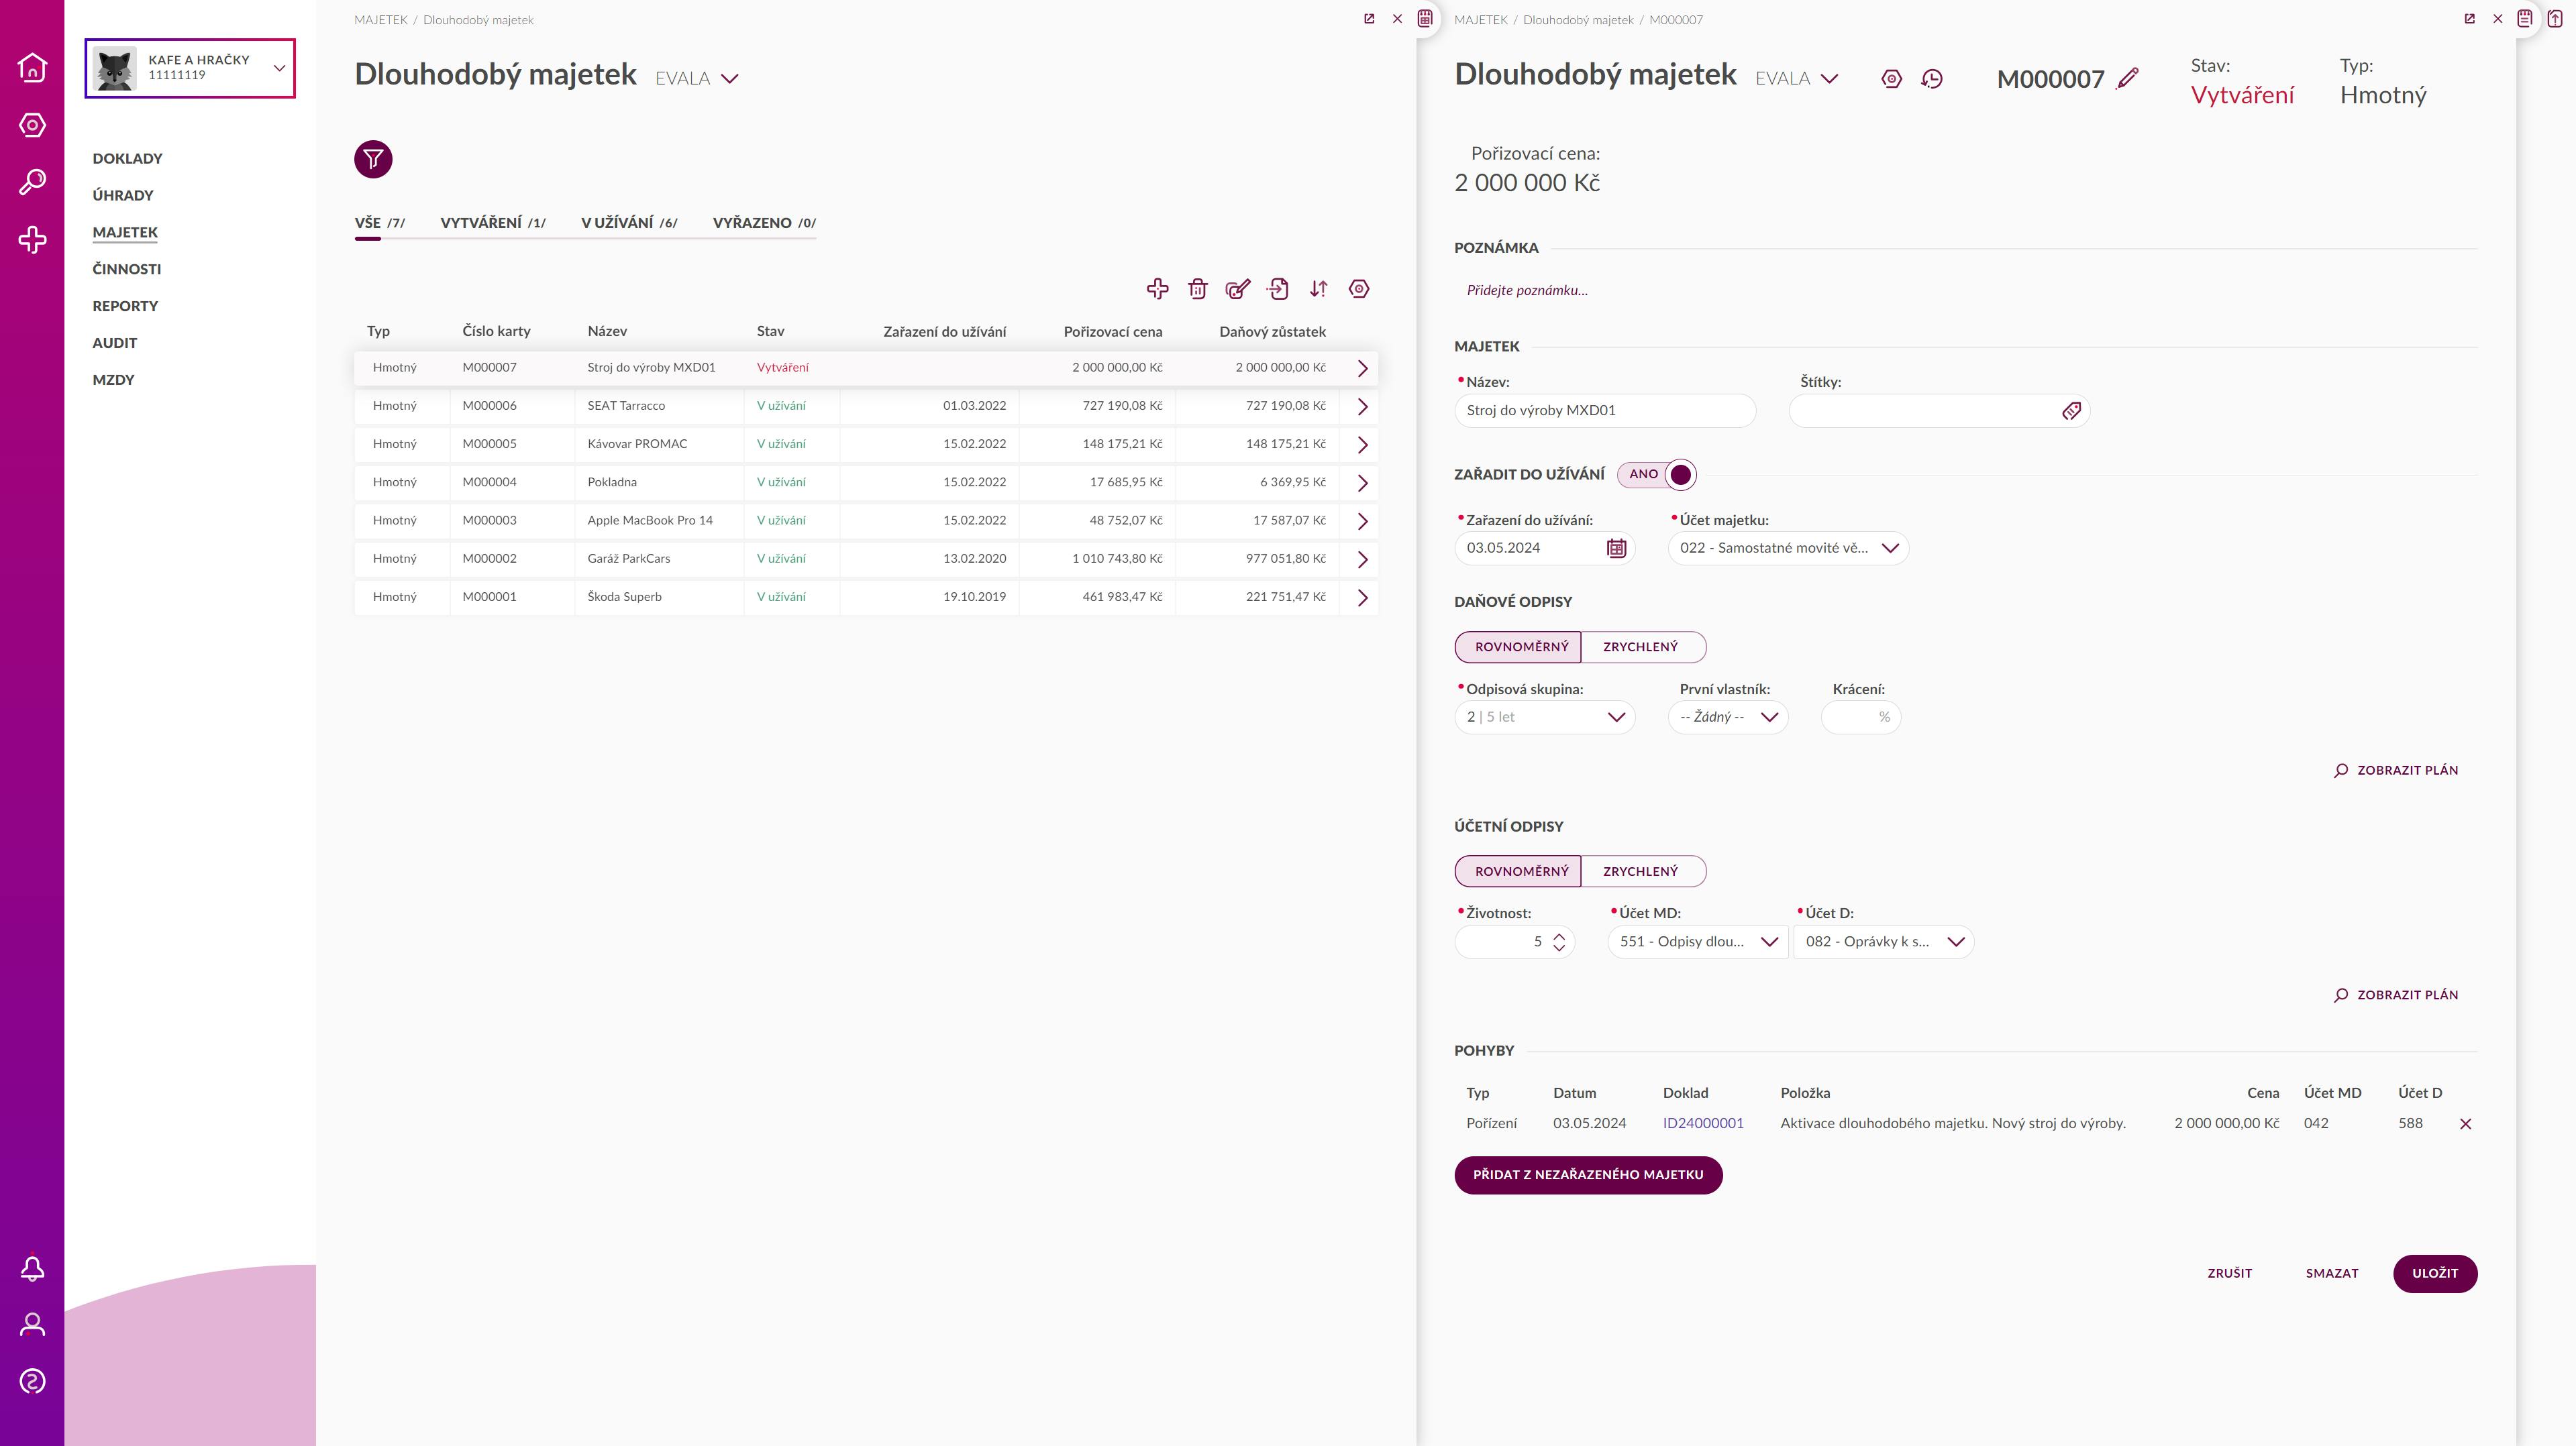Click Majetek breadcrumb in detail panel
Viewport: 2576px width, 1446px height.
pos(1480,20)
